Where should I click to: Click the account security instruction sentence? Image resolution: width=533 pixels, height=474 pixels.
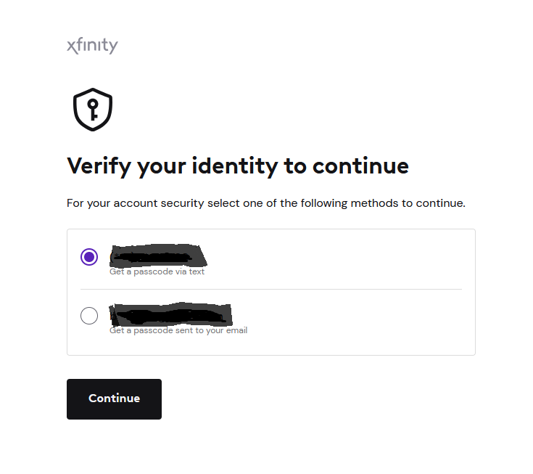(x=266, y=203)
